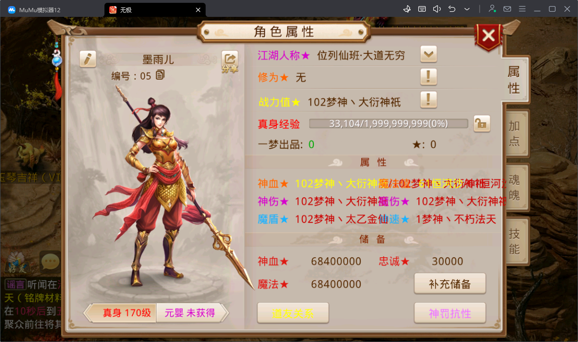Screen dimensions: 578x342
Task: Mute the emulator volume icon
Action: click(x=437, y=9)
